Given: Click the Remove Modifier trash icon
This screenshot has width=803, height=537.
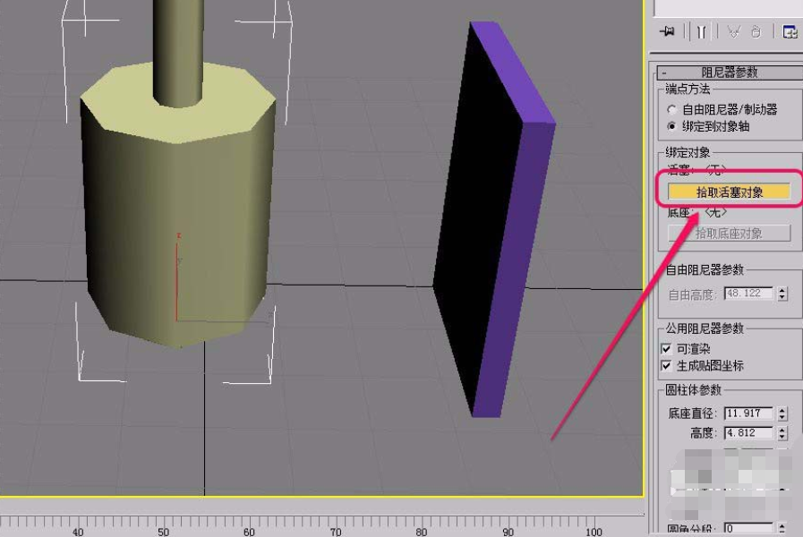Looking at the screenshot, I should (756, 31).
